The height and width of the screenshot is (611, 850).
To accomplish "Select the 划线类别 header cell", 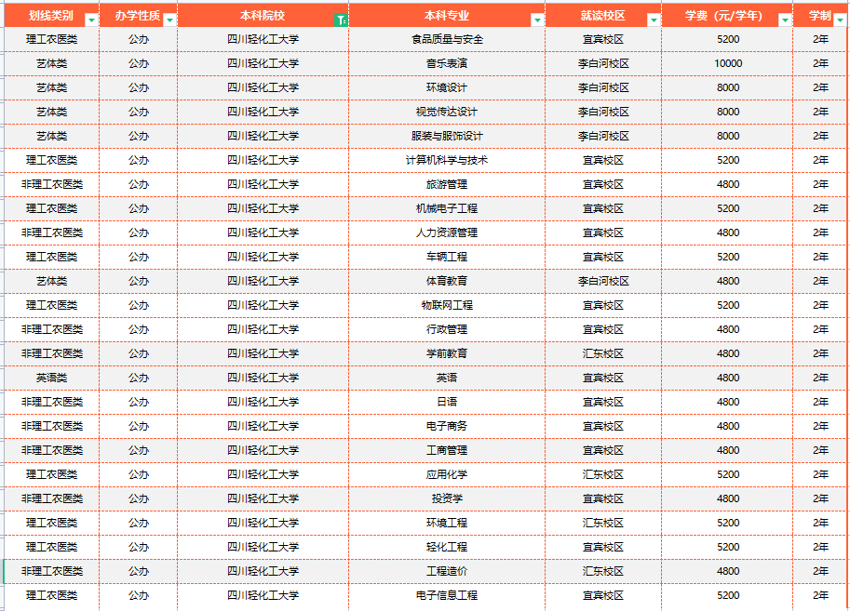I will (51, 16).
